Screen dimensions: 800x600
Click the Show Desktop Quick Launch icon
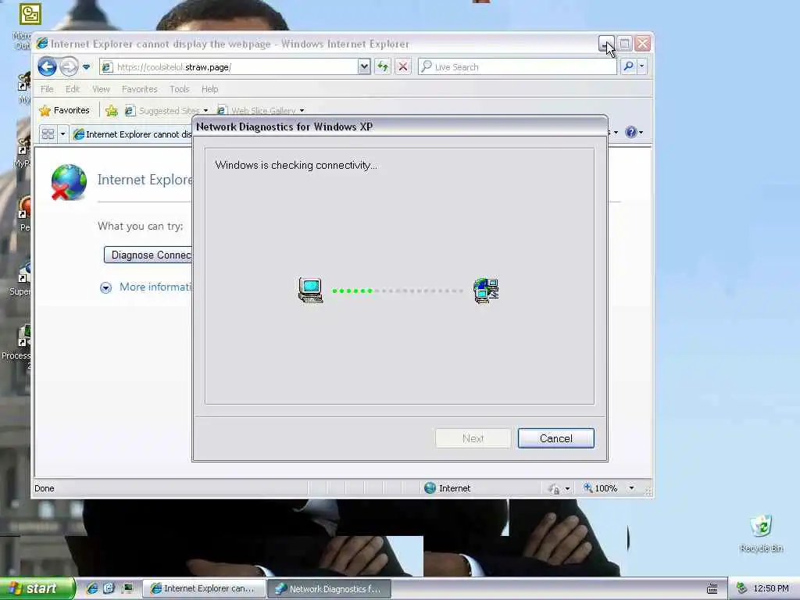tap(127, 588)
